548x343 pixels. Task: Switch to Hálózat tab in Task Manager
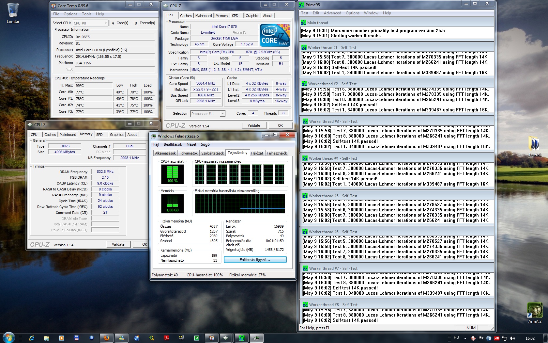pyautogui.click(x=257, y=153)
